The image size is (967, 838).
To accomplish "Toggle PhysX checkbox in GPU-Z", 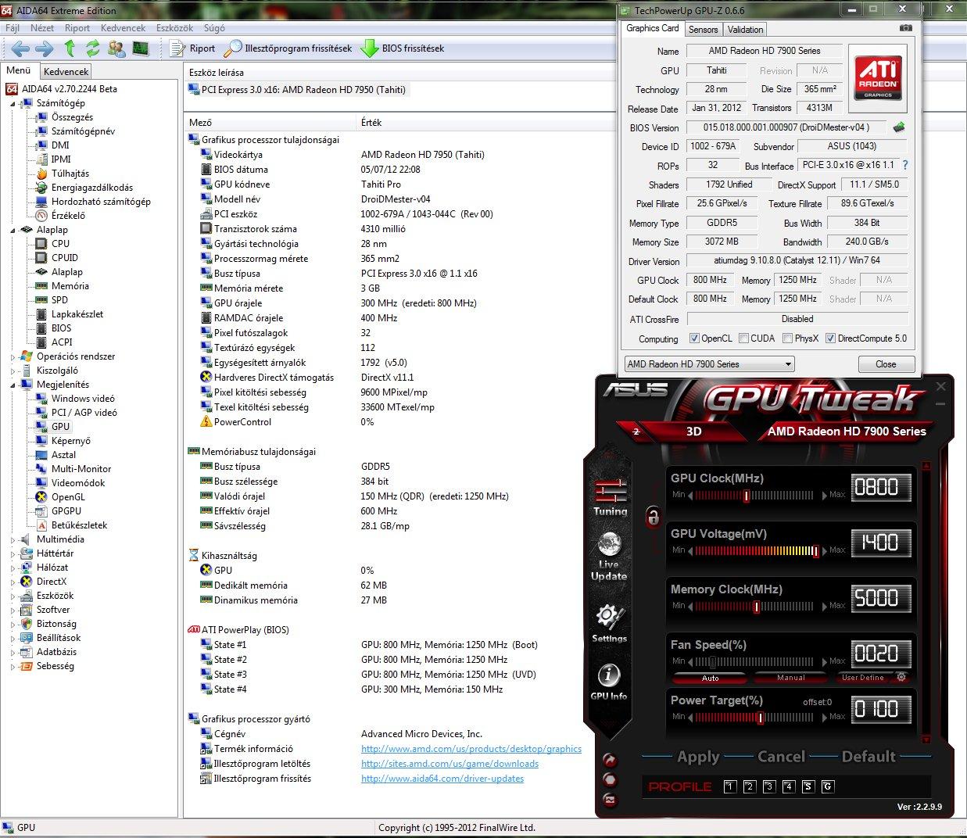I will pyautogui.click(x=787, y=338).
